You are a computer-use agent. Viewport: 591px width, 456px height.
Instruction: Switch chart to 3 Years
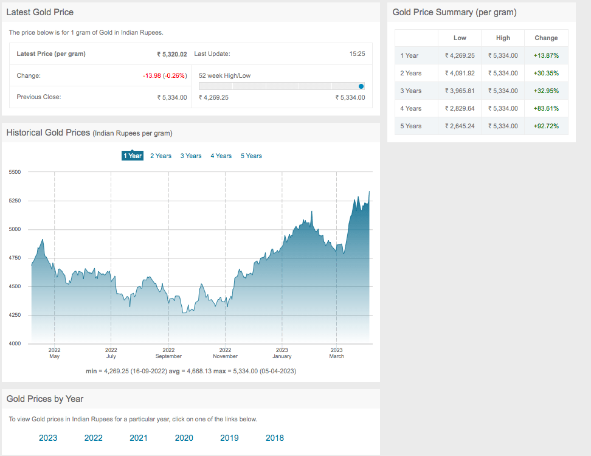[191, 156]
